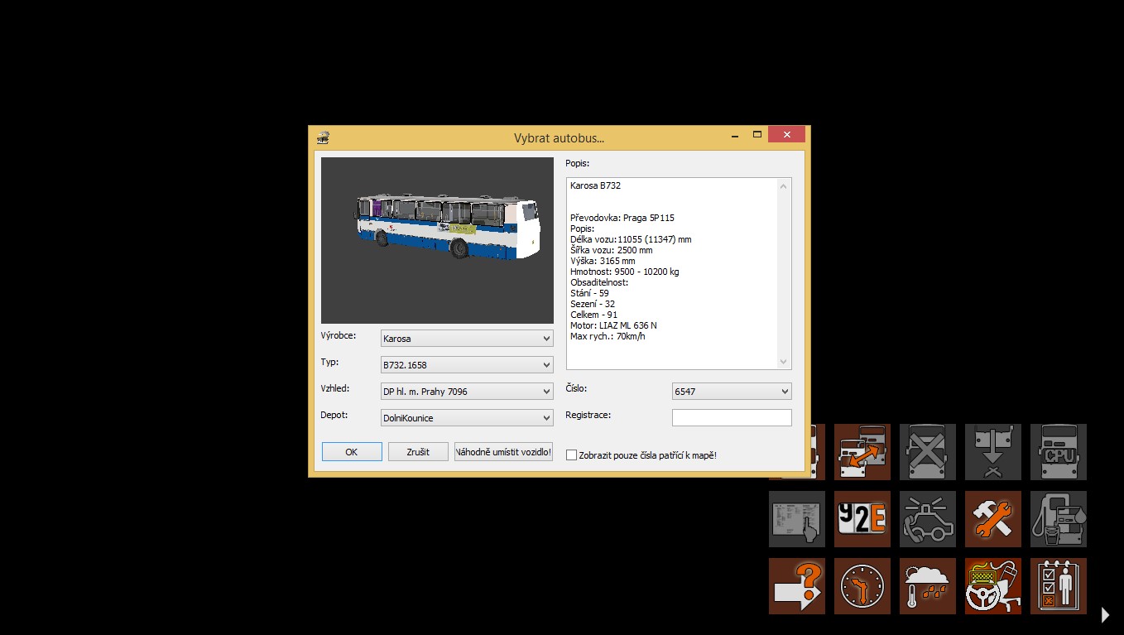Screen dimensions: 1124x635
Task: Open the clock time settings icon
Action: 862,586
